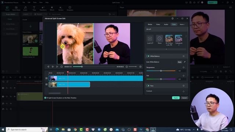Open Stock Media in main toolbar
Viewport: 235px width, 132px height.
(x=16, y=8)
